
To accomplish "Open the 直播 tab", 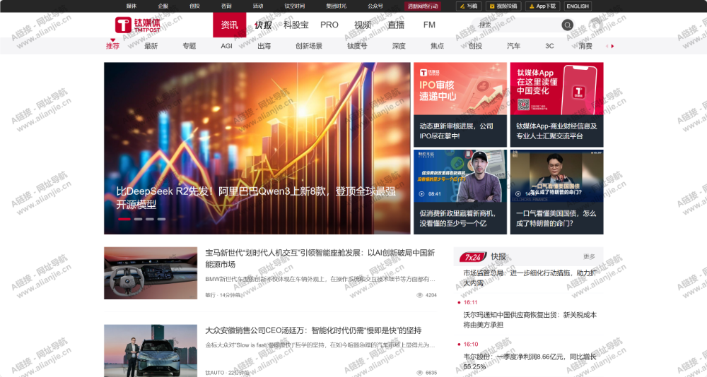I will 396,25.
